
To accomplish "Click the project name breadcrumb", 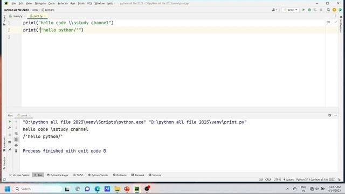I will pyautogui.click(x=16, y=10).
